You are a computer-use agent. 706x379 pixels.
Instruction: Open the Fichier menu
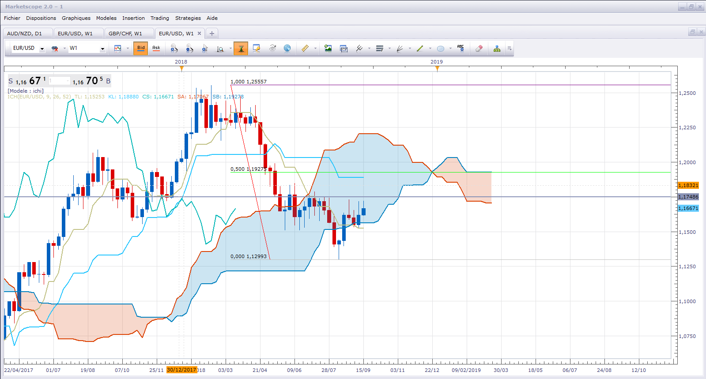pyautogui.click(x=12, y=18)
